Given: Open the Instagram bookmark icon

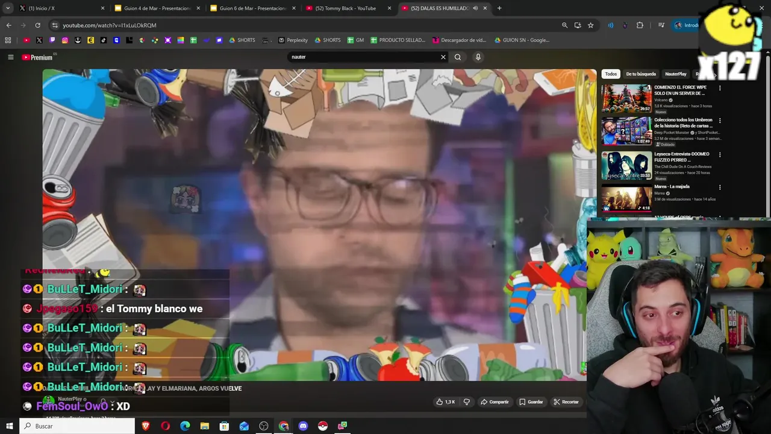Looking at the screenshot, I should [x=65, y=40].
